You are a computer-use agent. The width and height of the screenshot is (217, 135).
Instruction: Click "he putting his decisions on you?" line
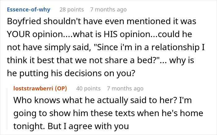point(71,73)
